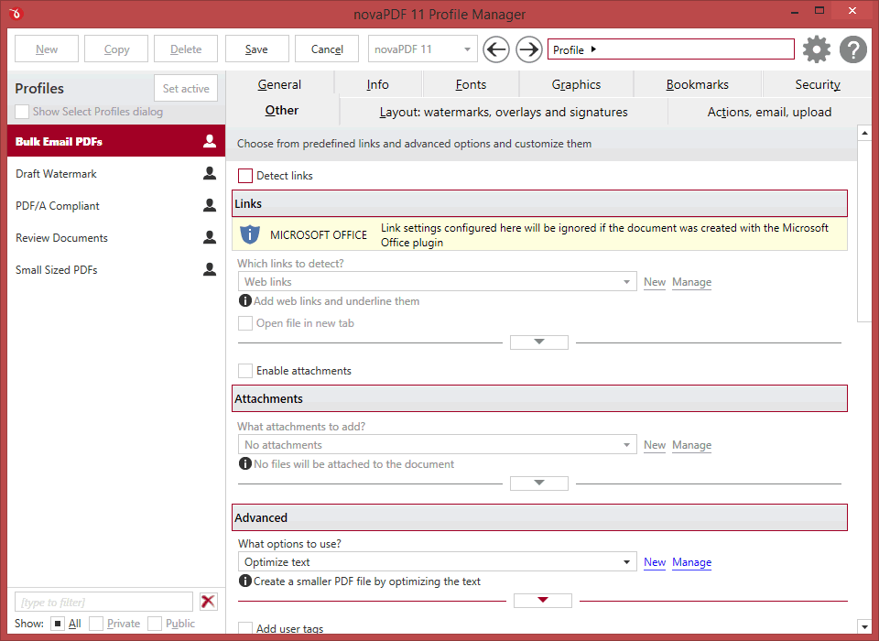Switch to the Bookmarks tab
Image resolution: width=879 pixels, height=641 pixels.
(x=698, y=84)
